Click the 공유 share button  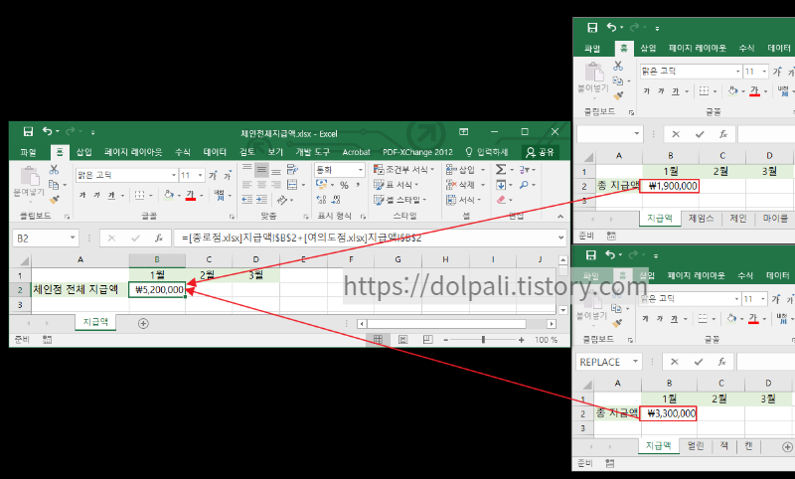pos(541,152)
